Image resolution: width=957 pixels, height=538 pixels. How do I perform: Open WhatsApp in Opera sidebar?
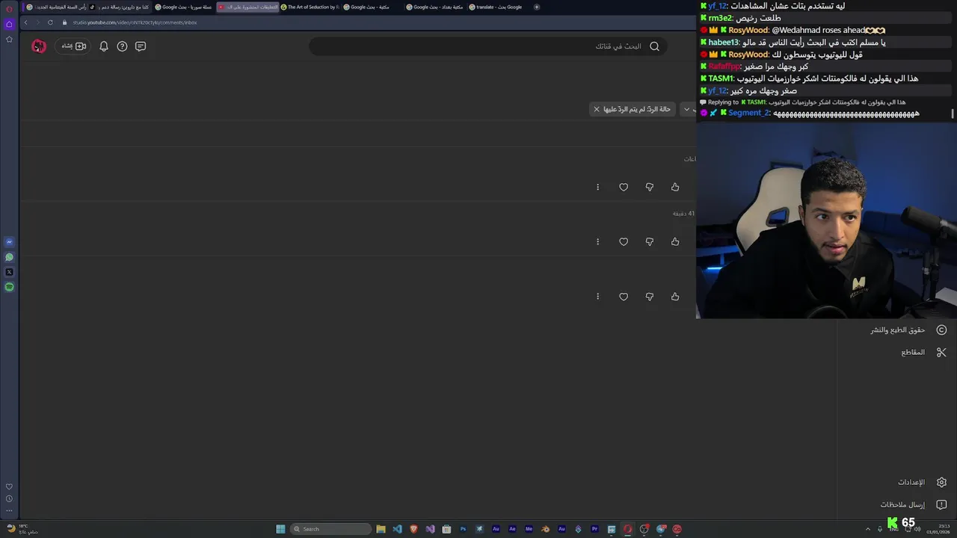point(9,257)
